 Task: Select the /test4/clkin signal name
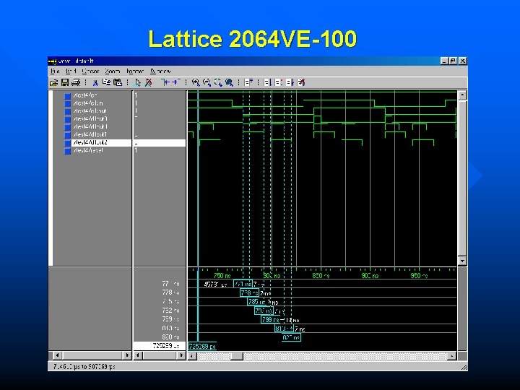click(x=88, y=103)
